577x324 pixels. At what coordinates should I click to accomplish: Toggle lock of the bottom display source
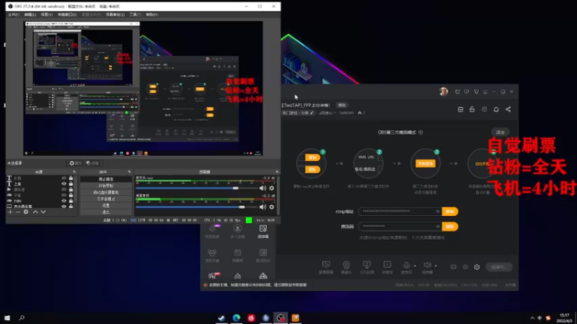click(71, 207)
